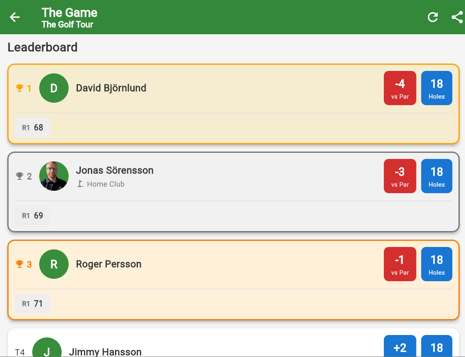Click the 18 Holes badge for Jonas

(x=436, y=176)
